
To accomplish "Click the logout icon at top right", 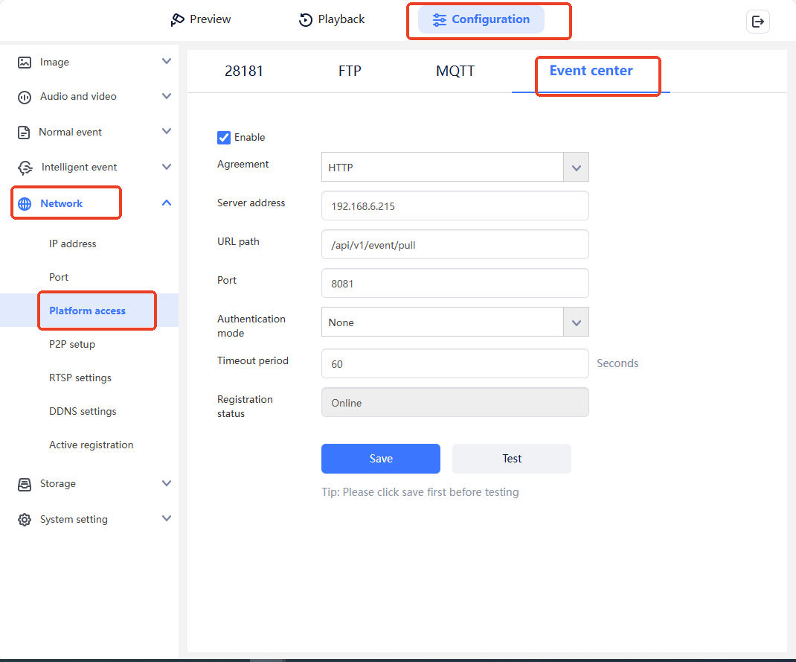I will coord(757,22).
